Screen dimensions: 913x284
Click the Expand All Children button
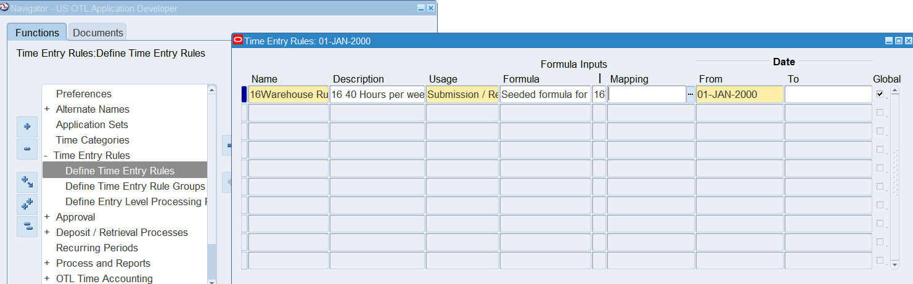click(27, 182)
